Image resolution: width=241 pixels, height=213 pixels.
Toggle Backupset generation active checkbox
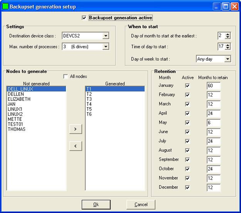click(84, 18)
